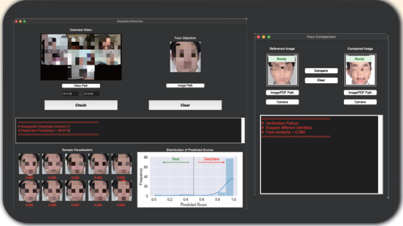
Task: Click the "# Suspected Deepfake Content" log line
Action: coord(44,126)
